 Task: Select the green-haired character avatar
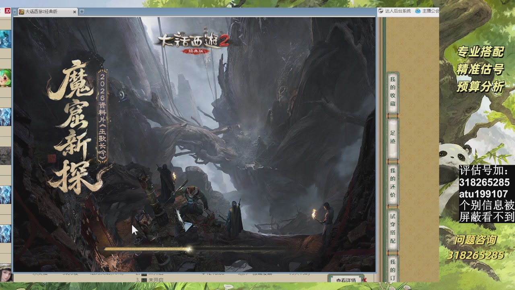pyautogui.click(x=5, y=78)
